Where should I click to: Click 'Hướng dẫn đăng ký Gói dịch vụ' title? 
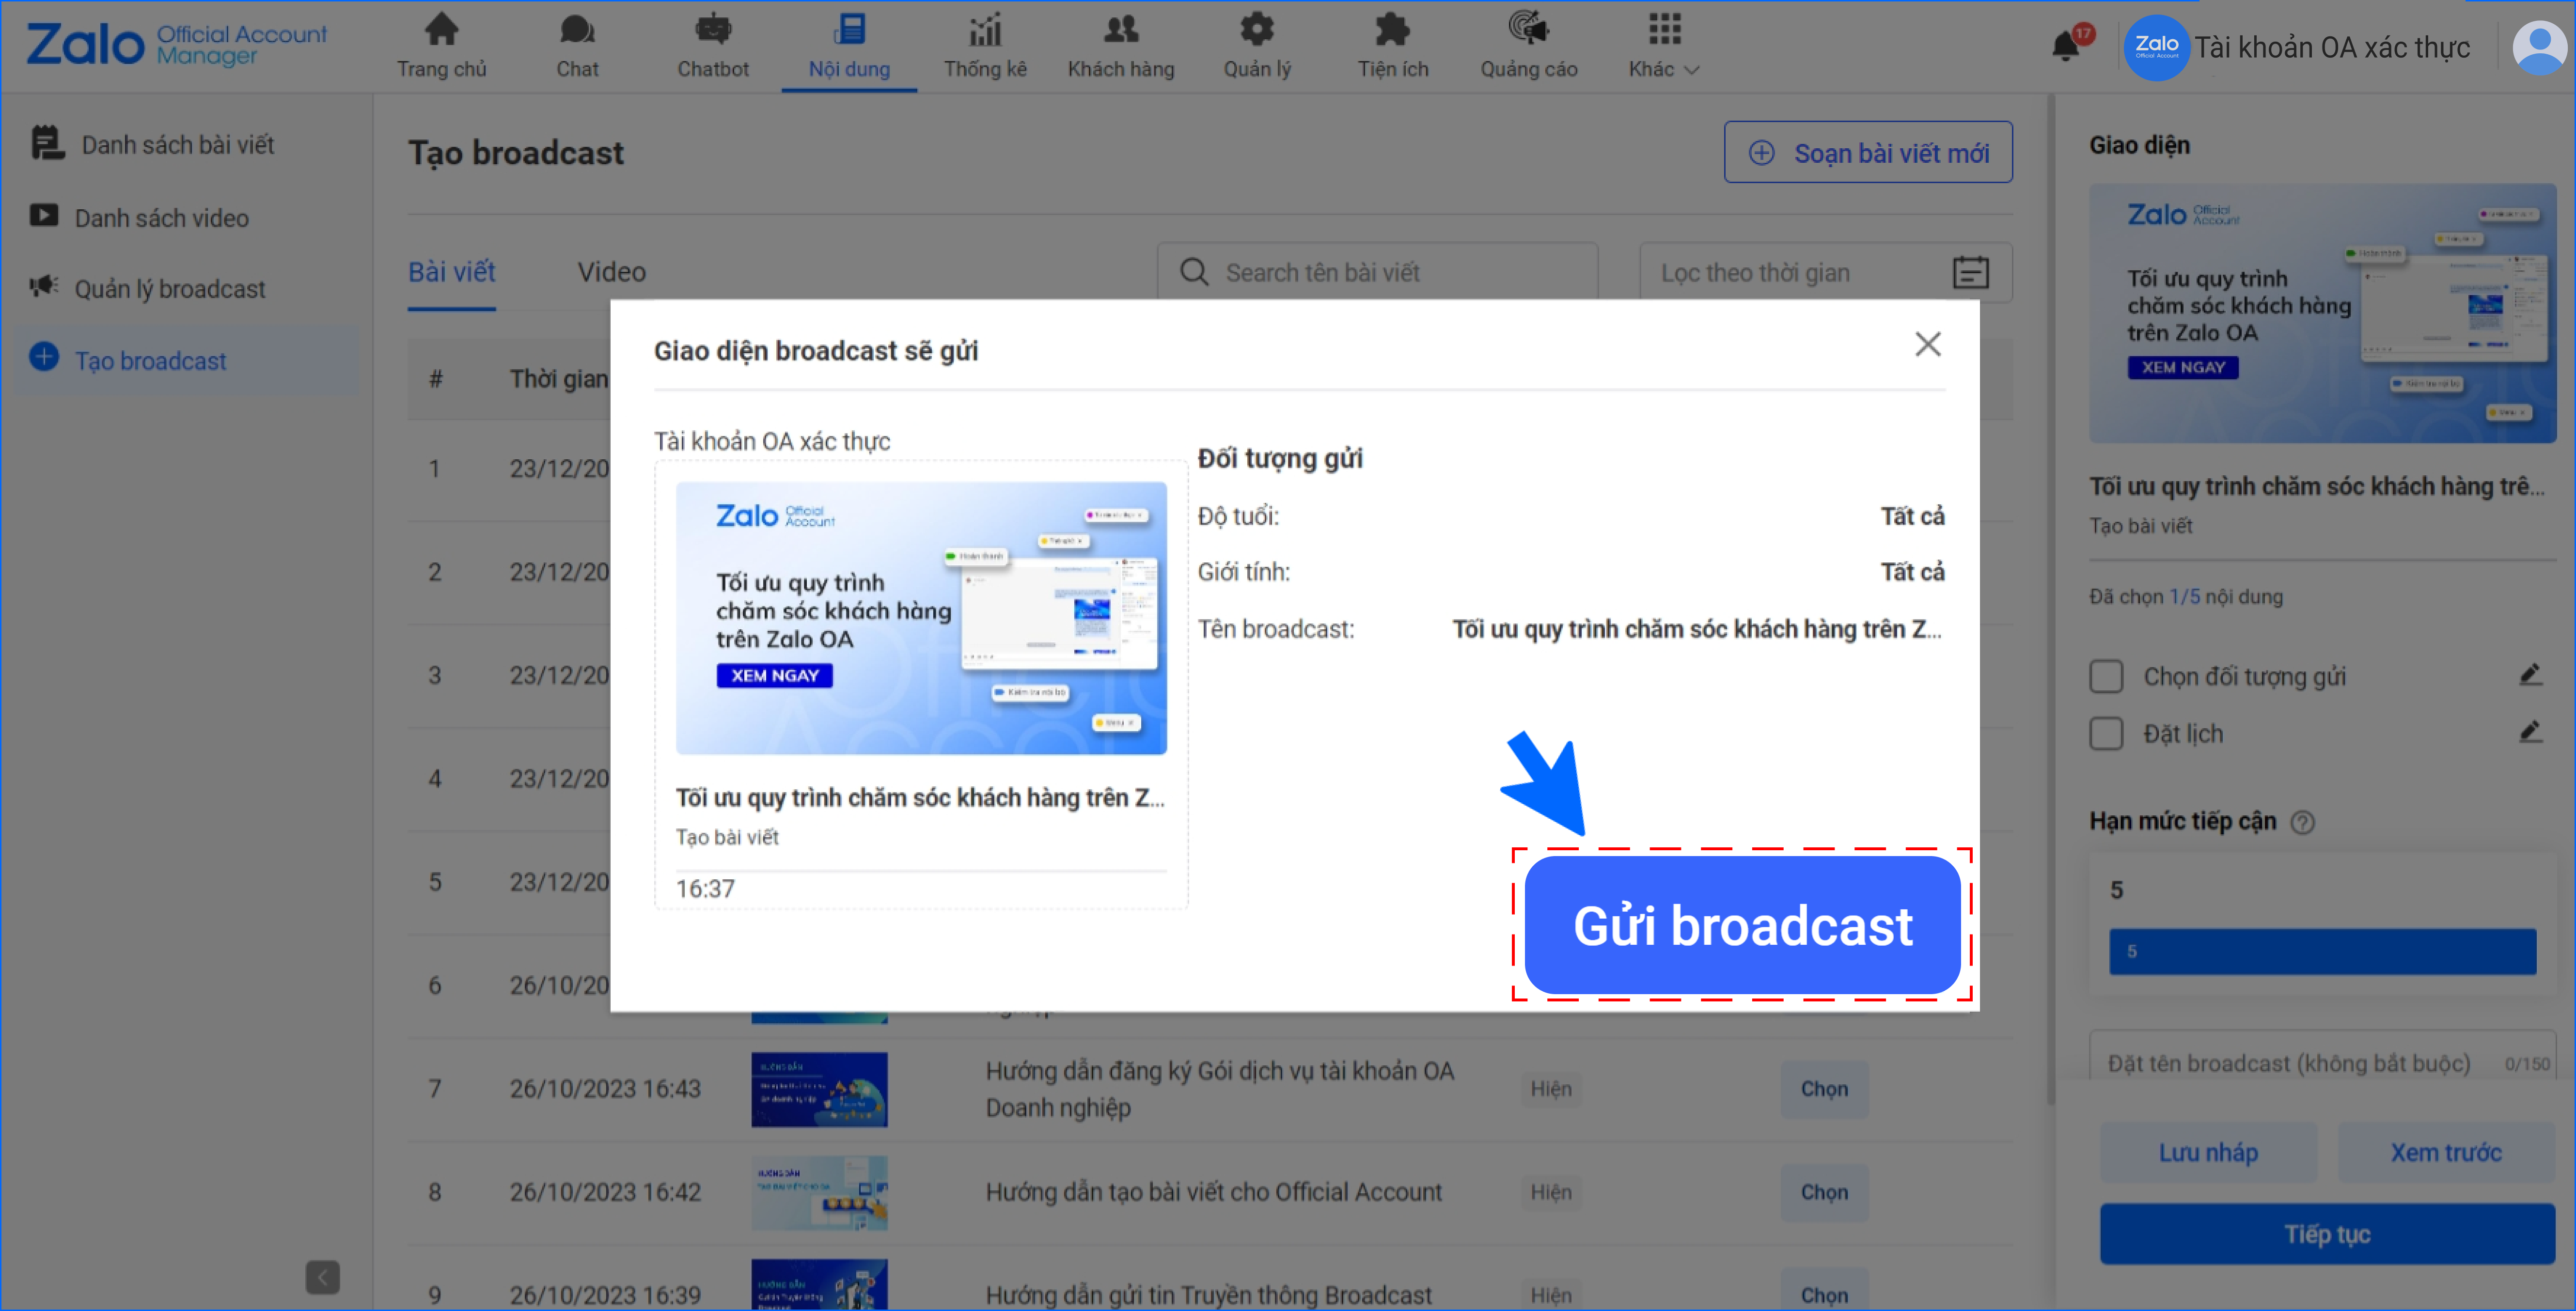1219,1089
